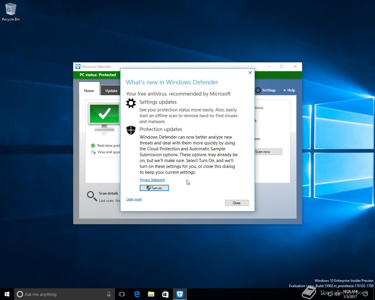The width and height of the screenshot is (375, 300).
Task: Open Task View from the taskbar
Action: (122, 294)
